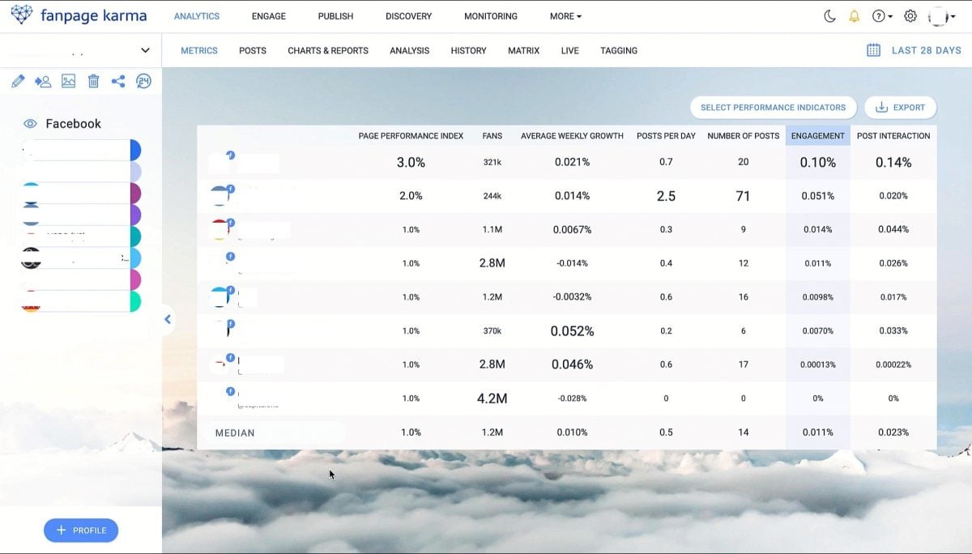The width and height of the screenshot is (972, 554).
Task: Toggle Facebook section visibility eye
Action: 30,124
